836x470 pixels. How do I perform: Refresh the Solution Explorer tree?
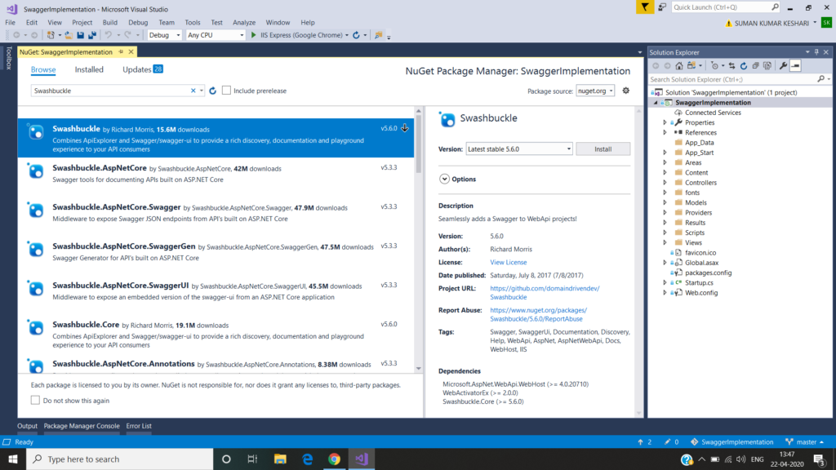[x=743, y=65]
